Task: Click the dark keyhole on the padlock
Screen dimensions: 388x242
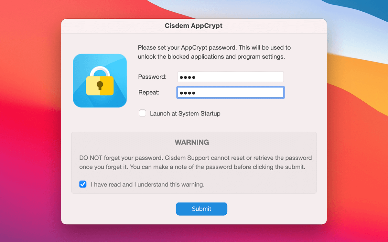Action: (x=100, y=86)
